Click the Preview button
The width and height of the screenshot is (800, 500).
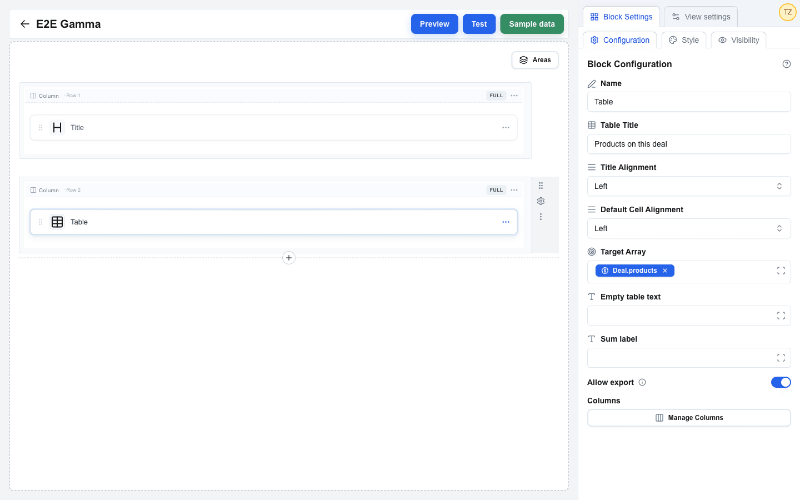434,24
